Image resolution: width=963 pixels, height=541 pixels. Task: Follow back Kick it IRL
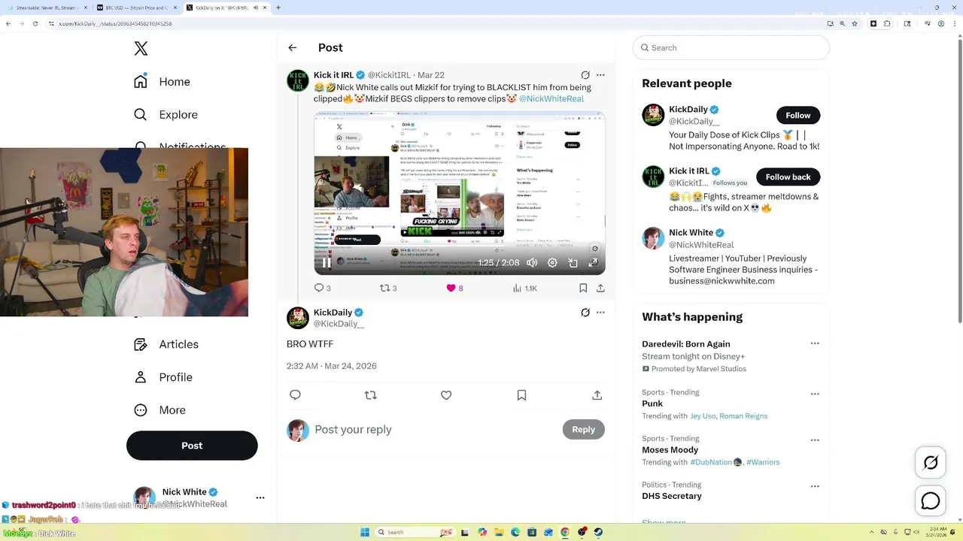pos(788,177)
